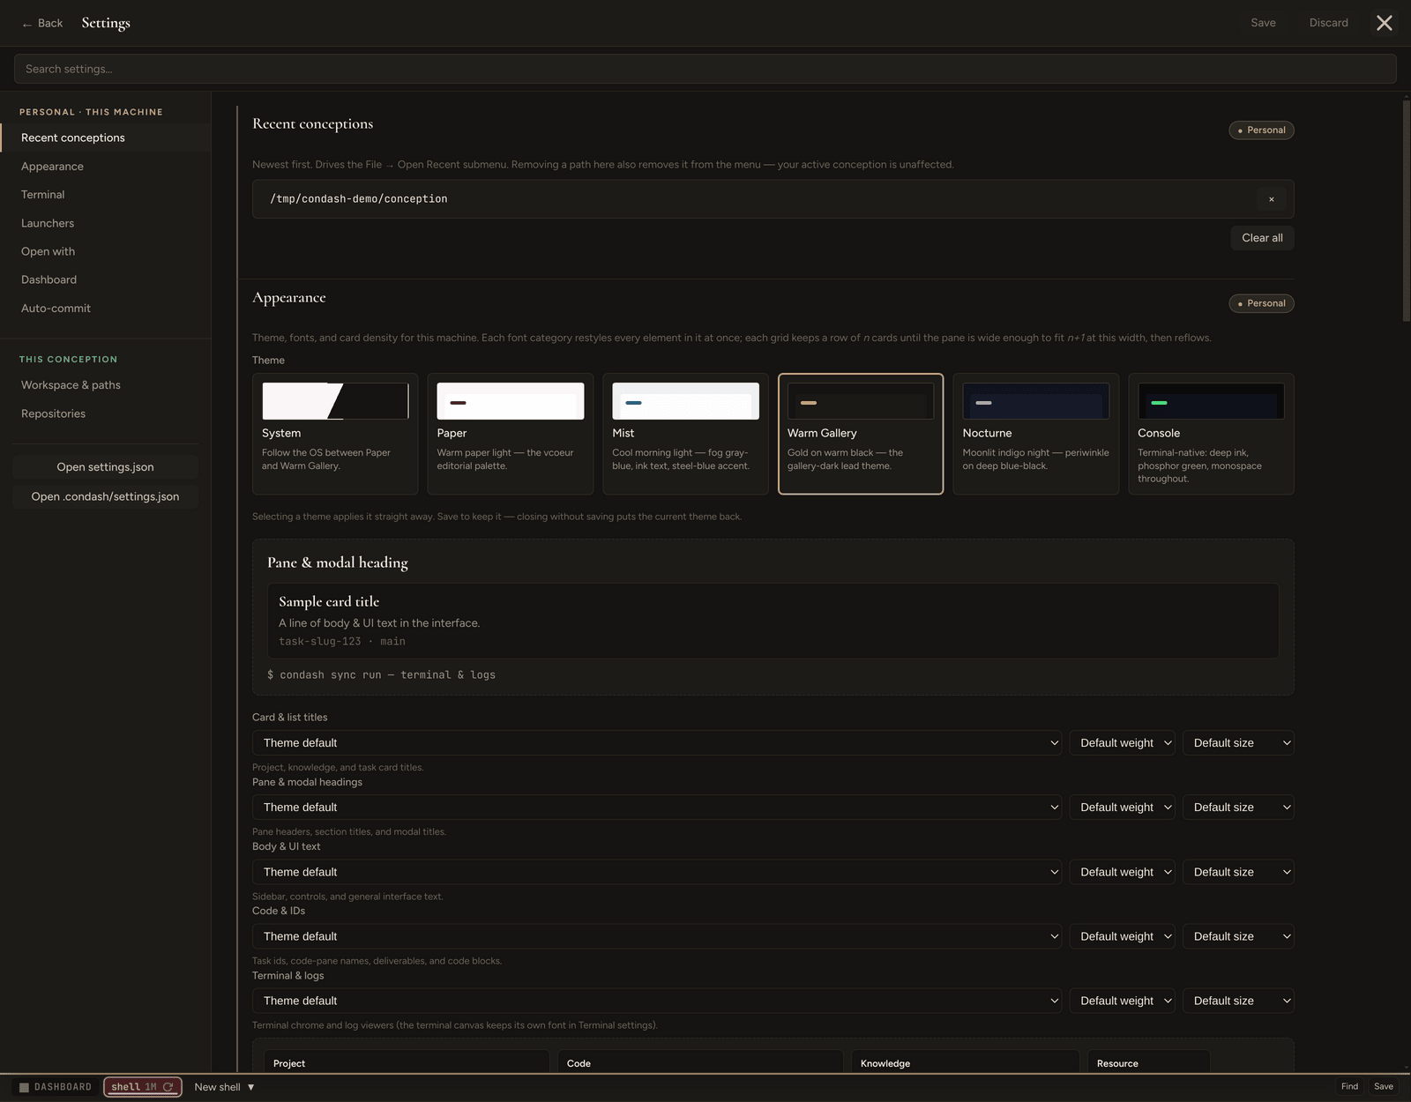The image size is (1411, 1102).
Task: Click the Nocturne theme indigo preview swatch
Action: (x=1036, y=401)
